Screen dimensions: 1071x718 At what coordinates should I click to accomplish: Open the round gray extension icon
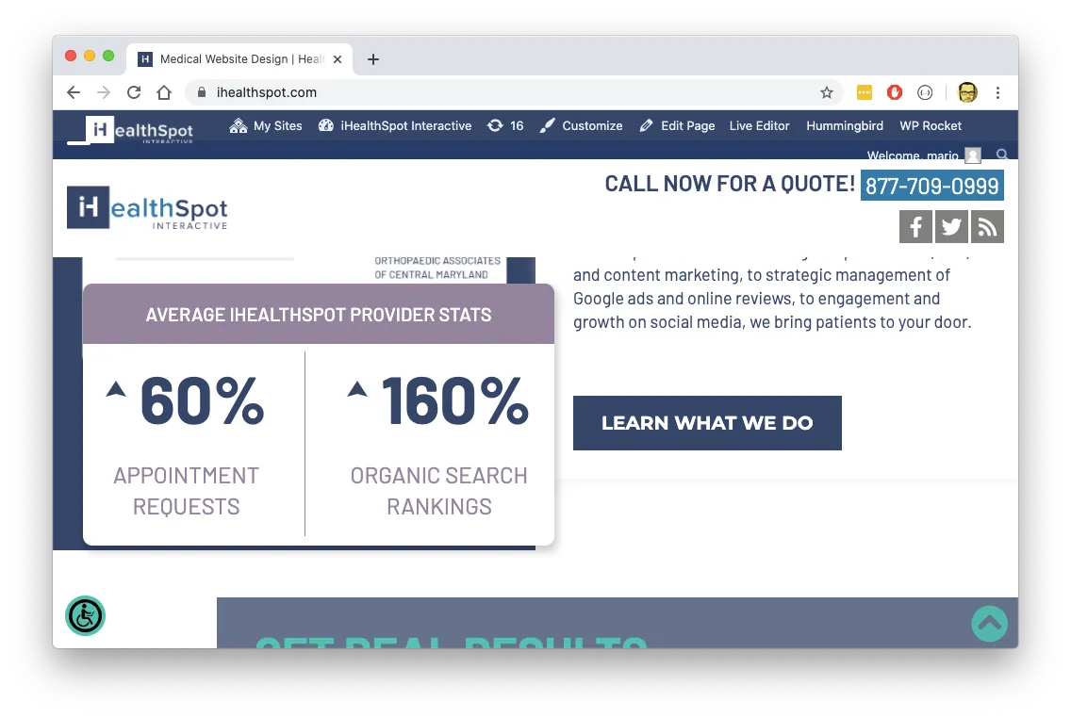pos(925,92)
